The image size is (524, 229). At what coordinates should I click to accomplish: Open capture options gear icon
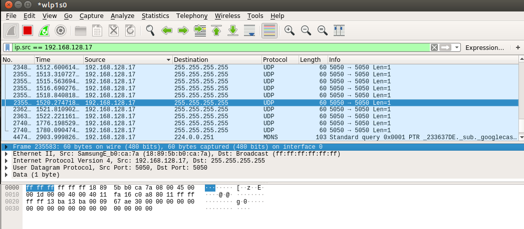point(61,30)
